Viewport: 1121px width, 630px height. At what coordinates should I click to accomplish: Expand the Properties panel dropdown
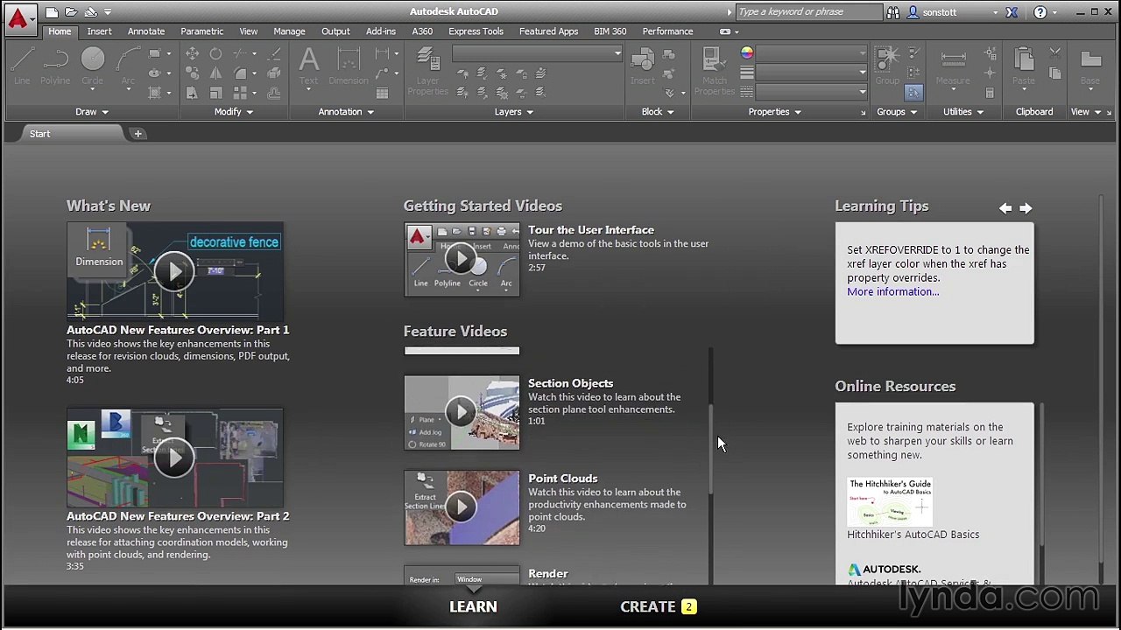click(775, 112)
